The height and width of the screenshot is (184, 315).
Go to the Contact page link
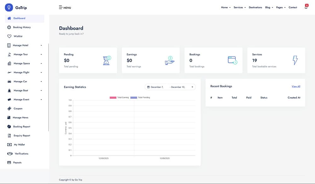point(293,7)
